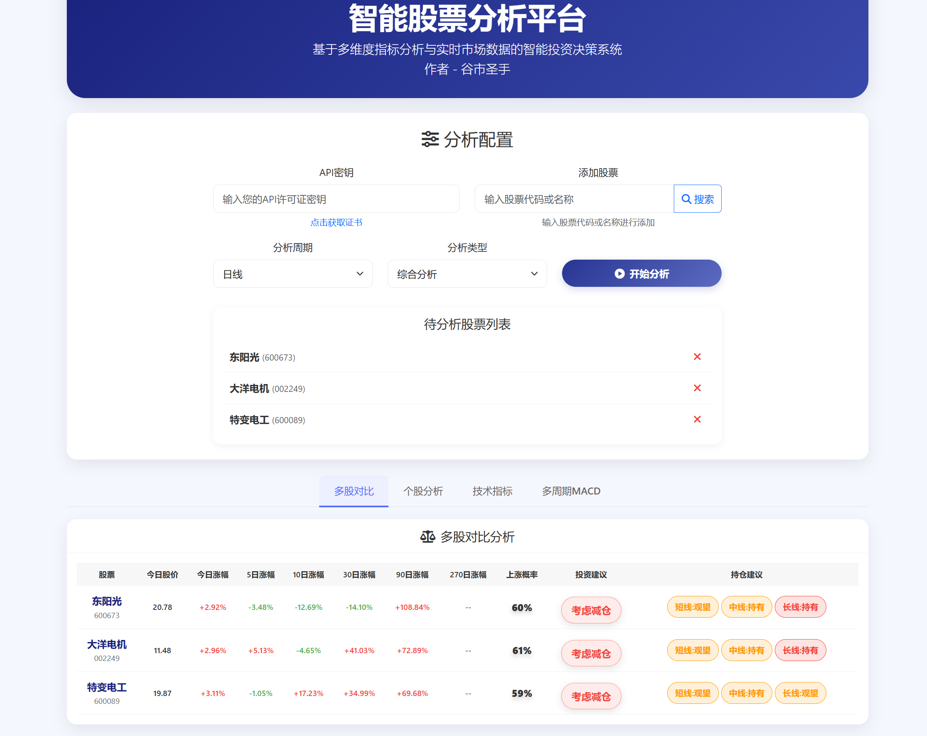Click the 多股对比 tab
927x736 pixels.
click(x=353, y=491)
